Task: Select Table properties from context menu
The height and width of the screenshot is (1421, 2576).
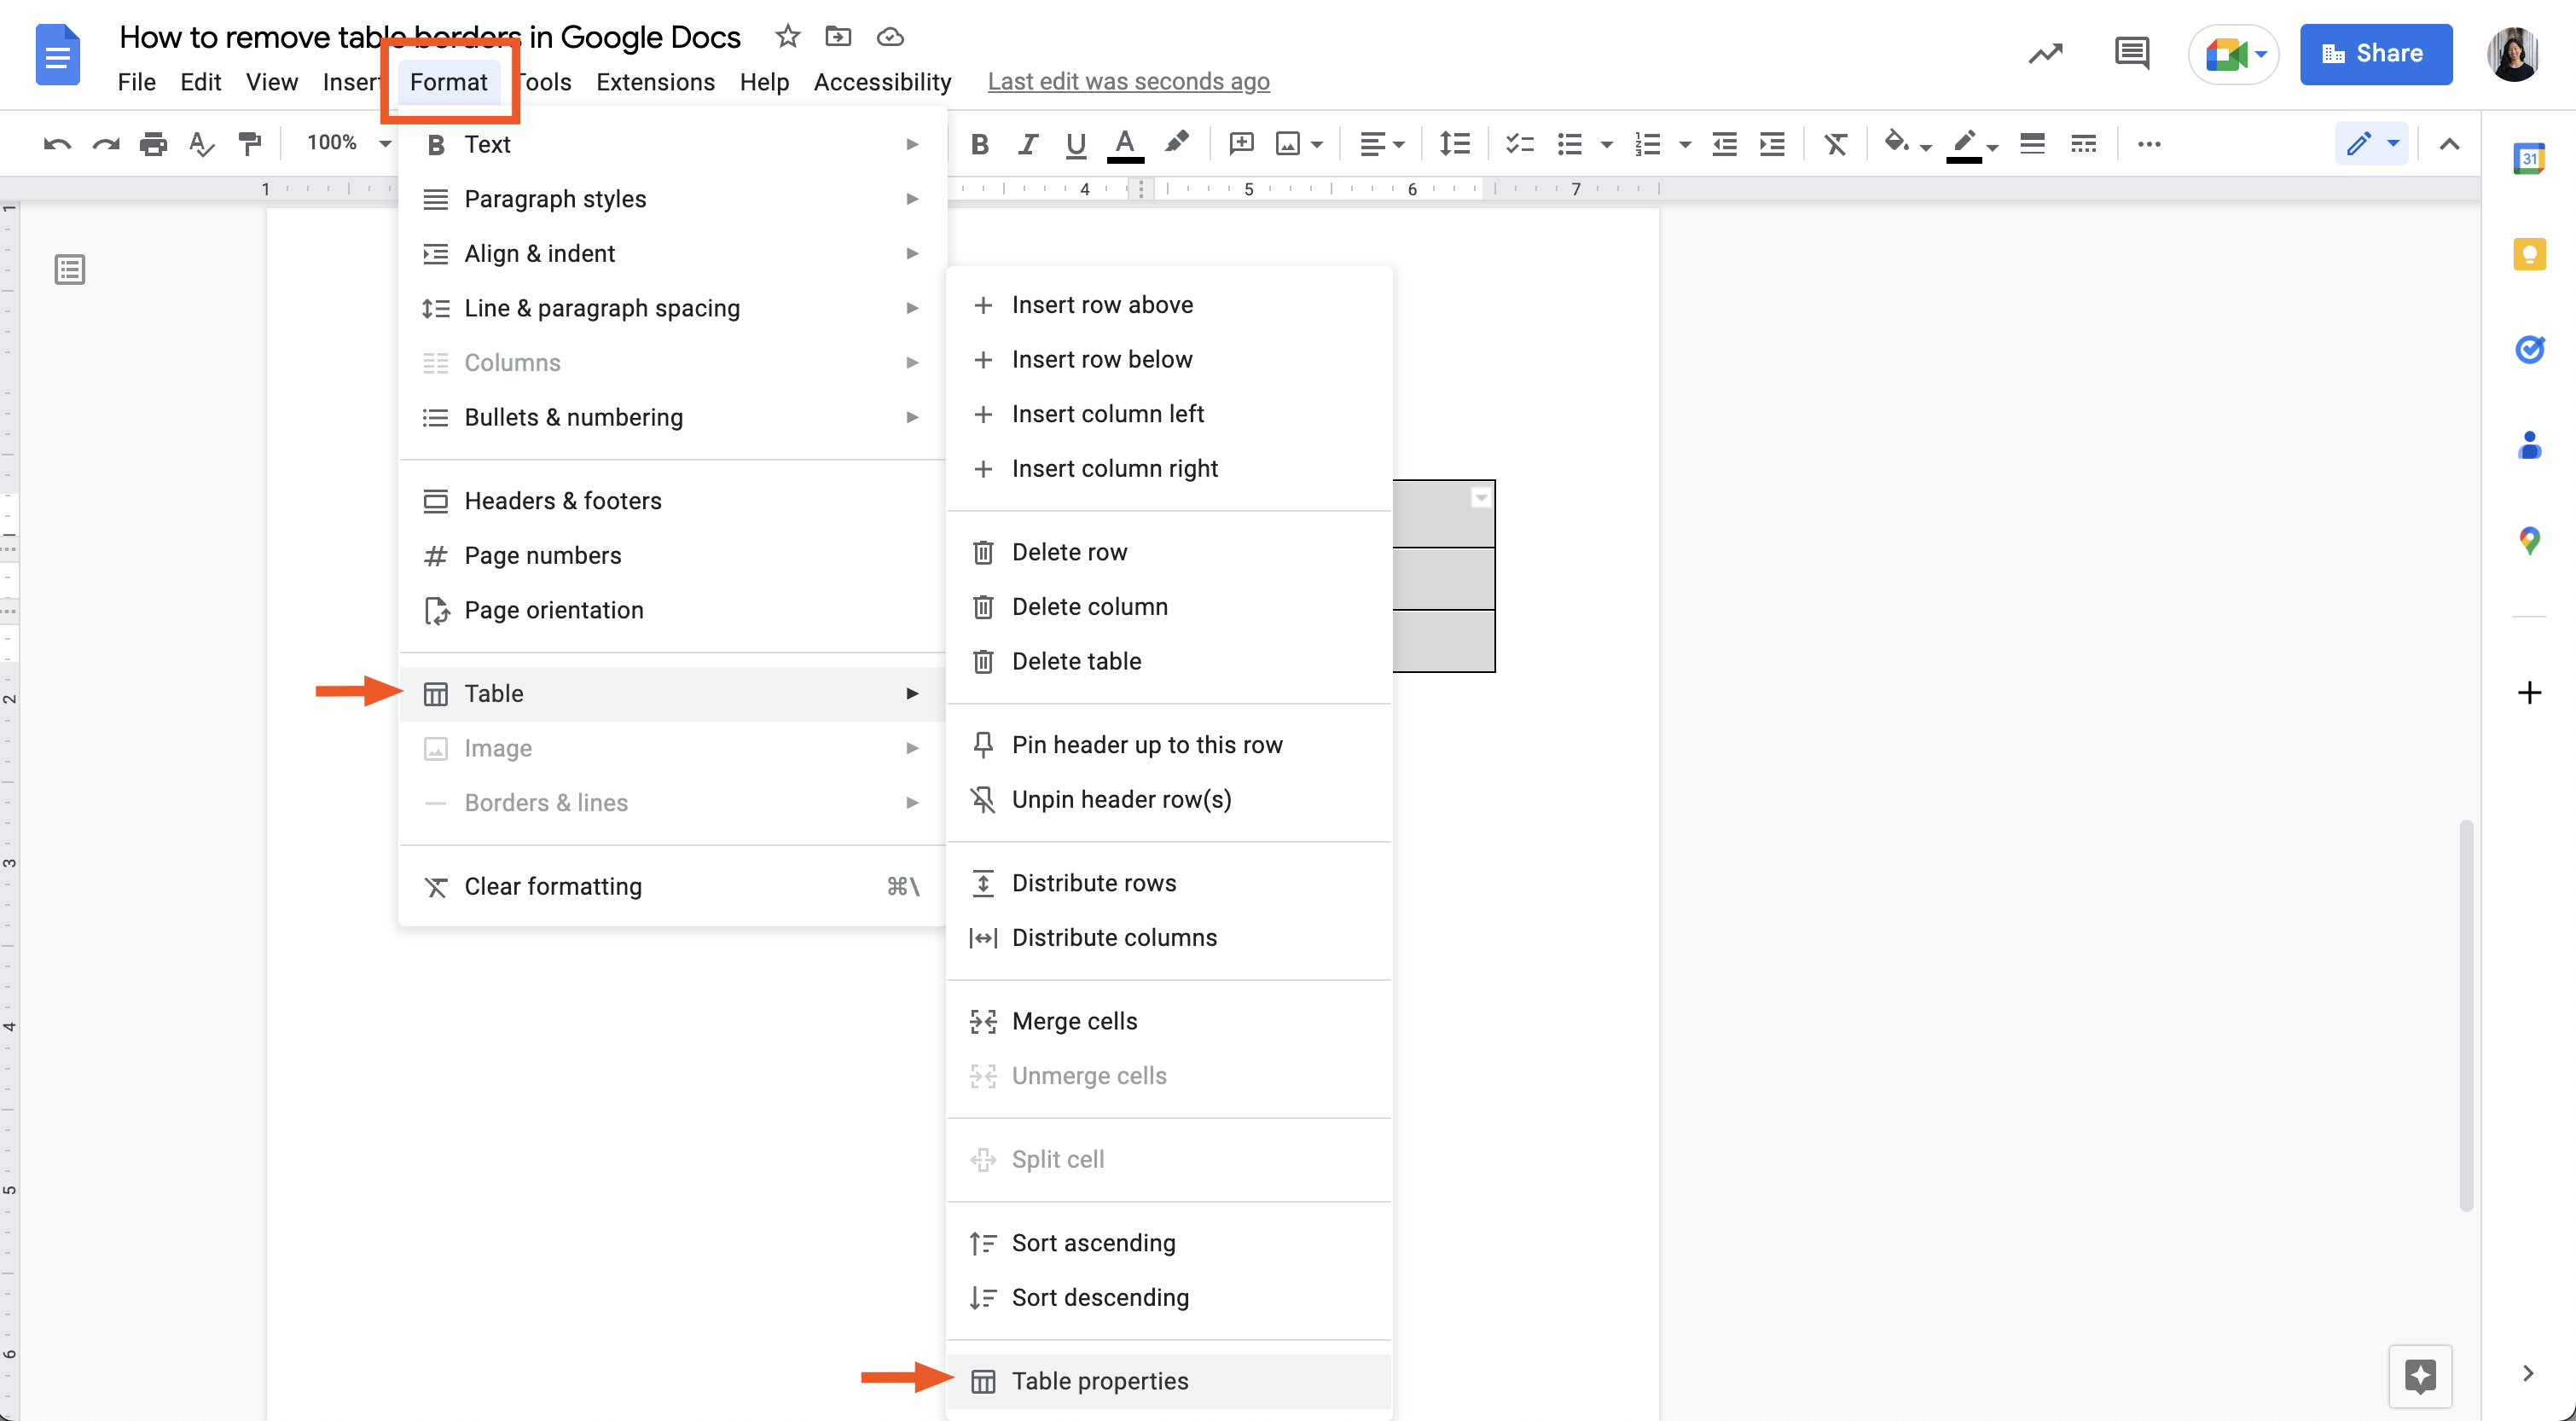Action: tap(1100, 1381)
